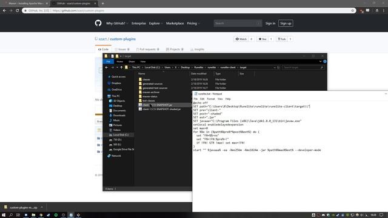Expand the Explore menu on GitHub
Viewport: 388px width, 218px height.
tap(156, 23)
